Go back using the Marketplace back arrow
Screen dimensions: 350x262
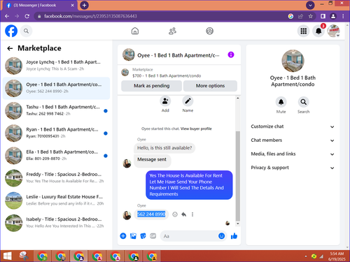click(x=10, y=48)
